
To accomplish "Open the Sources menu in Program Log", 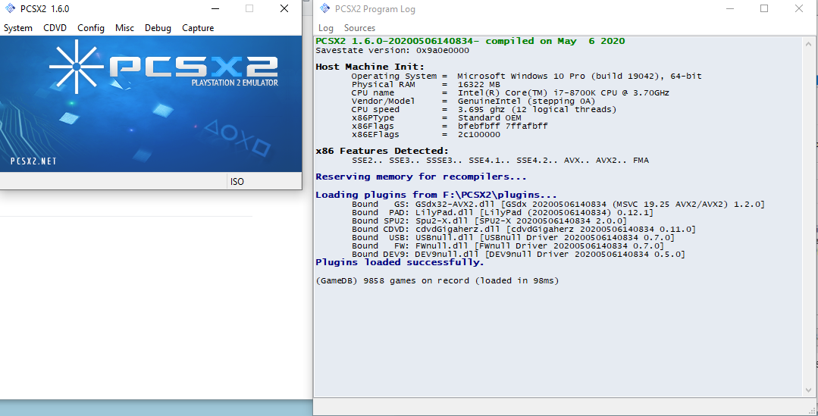I will pyautogui.click(x=359, y=28).
